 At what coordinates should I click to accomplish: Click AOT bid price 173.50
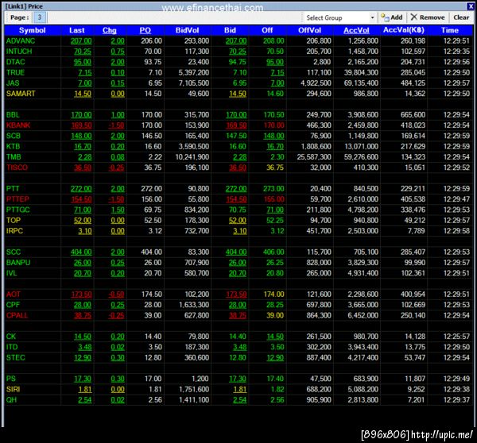236,295
